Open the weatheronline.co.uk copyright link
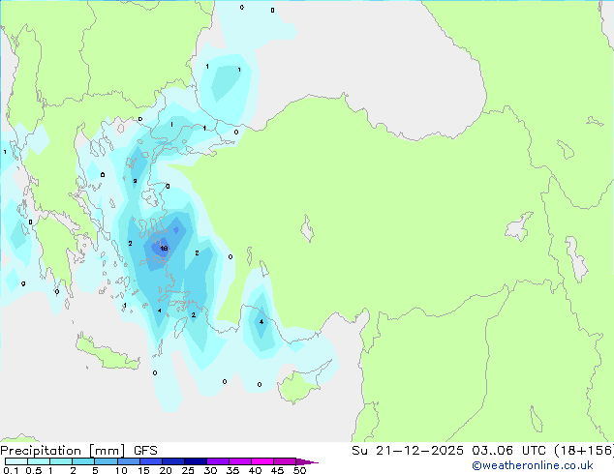 pos(533,465)
